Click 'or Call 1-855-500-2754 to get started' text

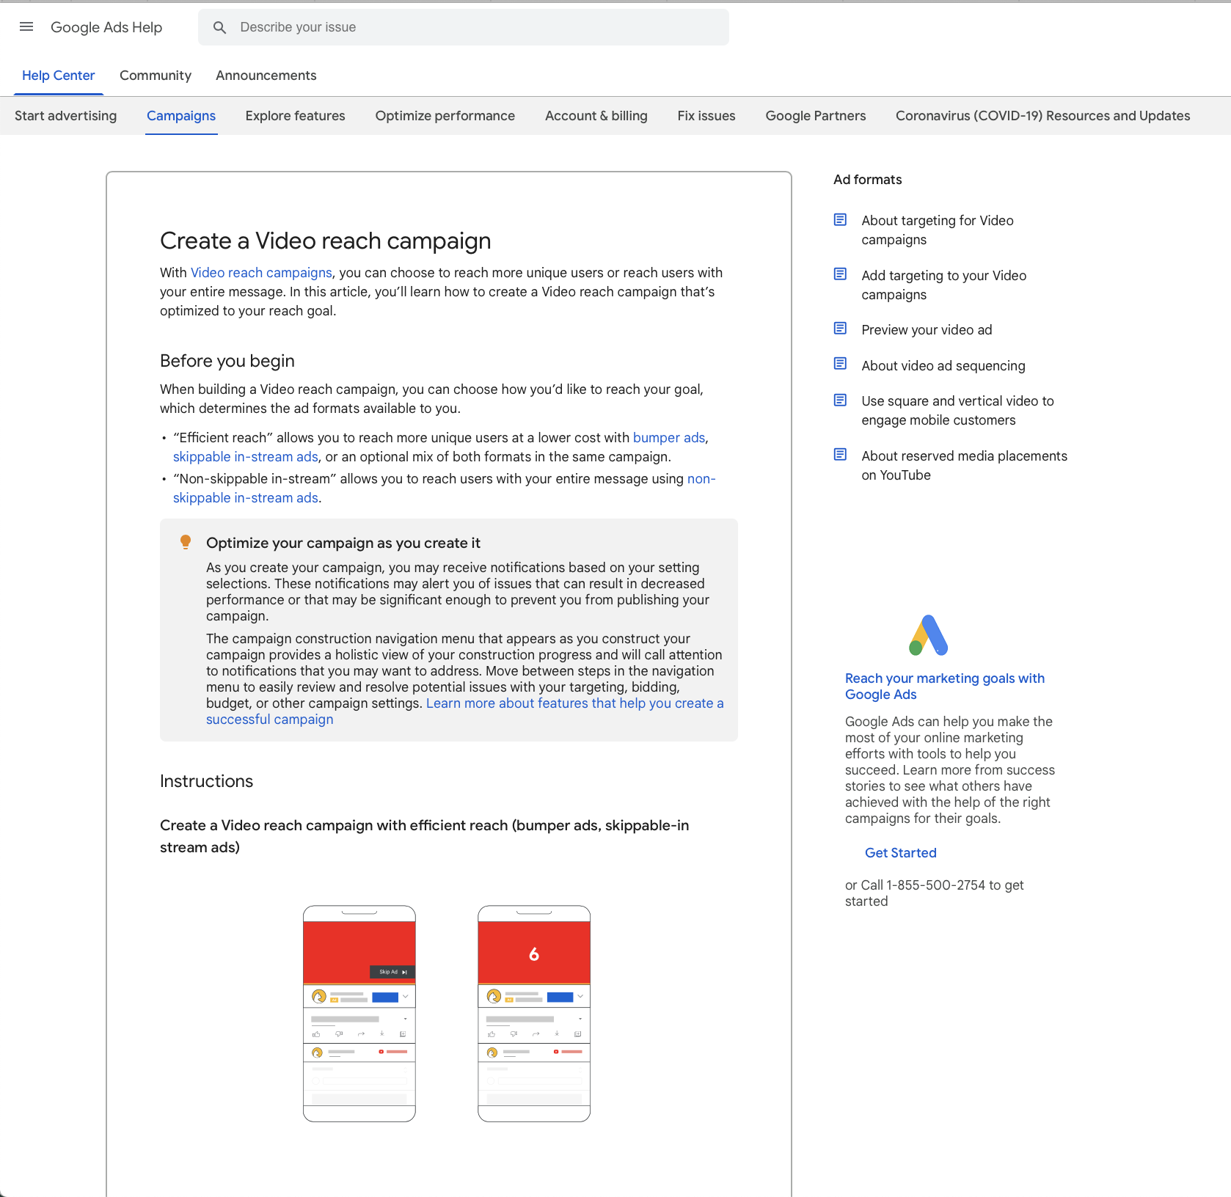click(x=935, y=893)
